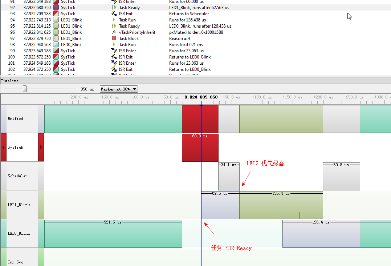Click the right arrow on the SysTick track
The width and height of the screenshot is (391, 266).
click(41, 147)
